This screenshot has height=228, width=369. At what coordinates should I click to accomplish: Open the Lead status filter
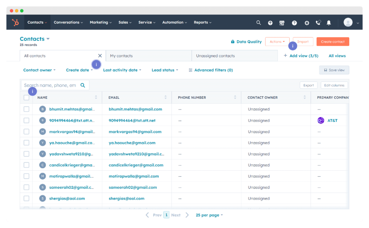point(165,70)
